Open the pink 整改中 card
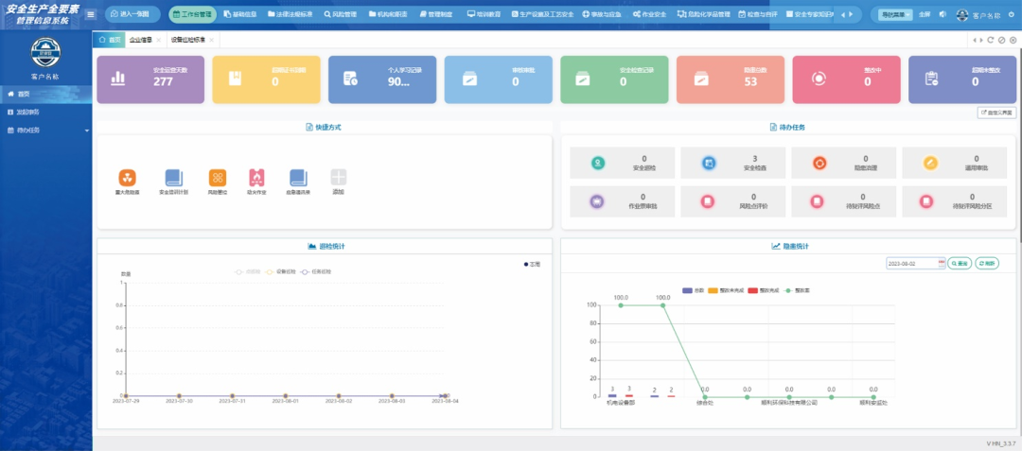The image size is (1022, 451). pyautogui.click(x=847, y=79)
